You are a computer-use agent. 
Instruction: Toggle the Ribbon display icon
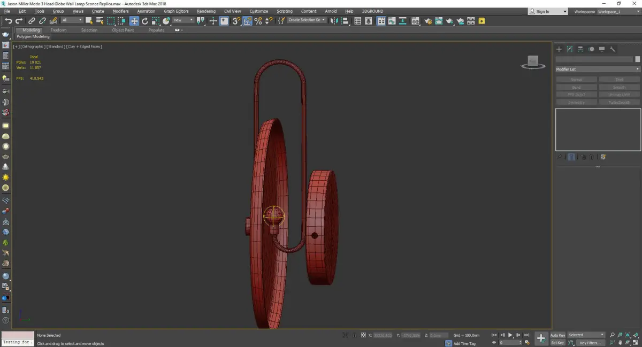(x=381, y=21)
